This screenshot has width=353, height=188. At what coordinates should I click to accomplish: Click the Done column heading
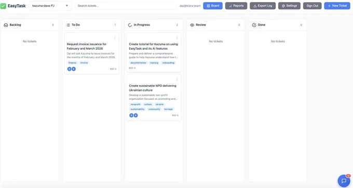(x=262, y=25)
